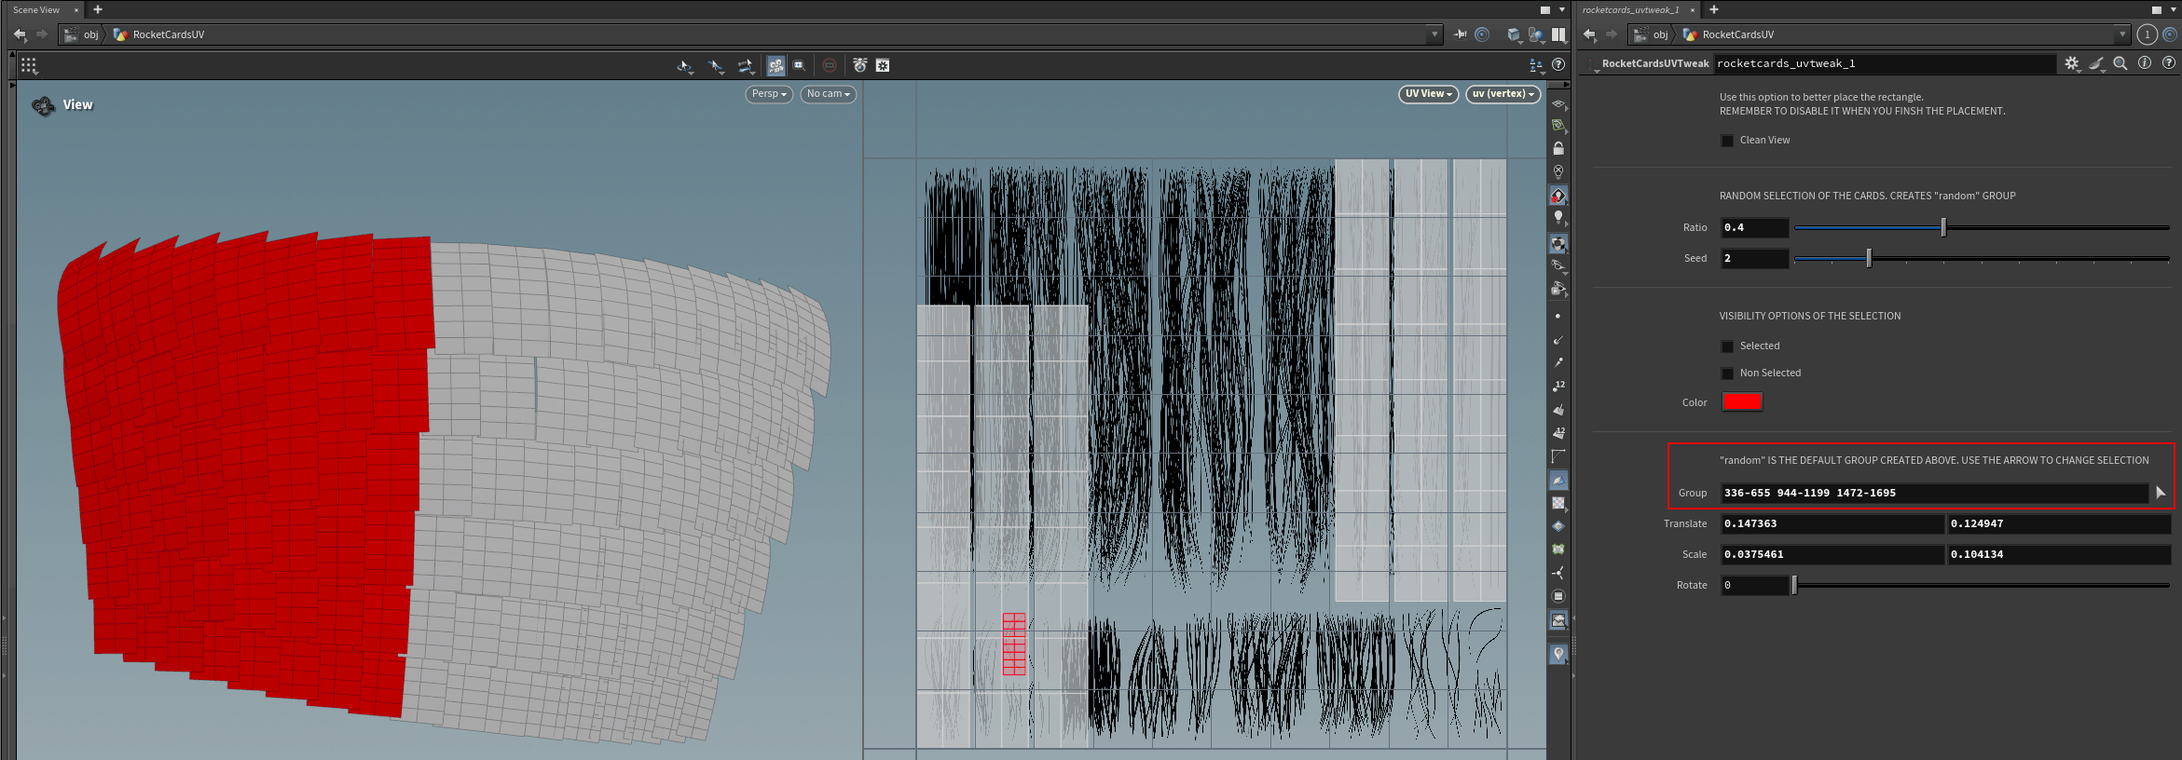This screenshot has height=760, width=2182.
Task: Open the Persp viewport dropdown
Action: [769, 94]
